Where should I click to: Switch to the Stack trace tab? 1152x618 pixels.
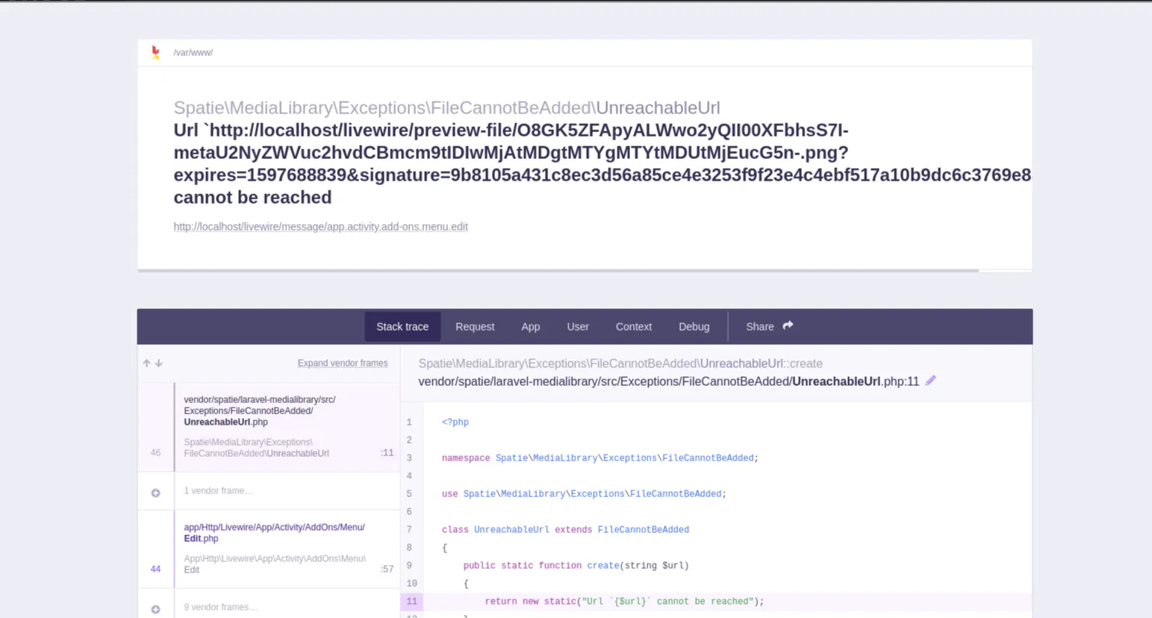[402, 327]
